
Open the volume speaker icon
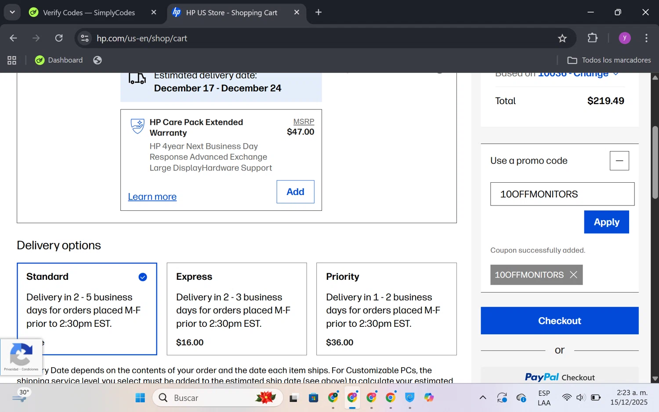pos(581,398)
